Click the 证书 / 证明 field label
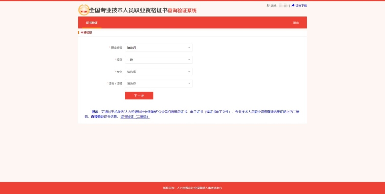 [115, 84]
